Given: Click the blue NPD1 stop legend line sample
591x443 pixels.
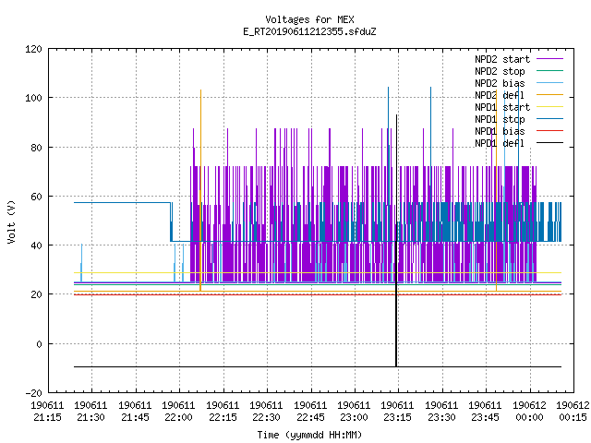Looking at the screenshot, I should tap(549, 119).
